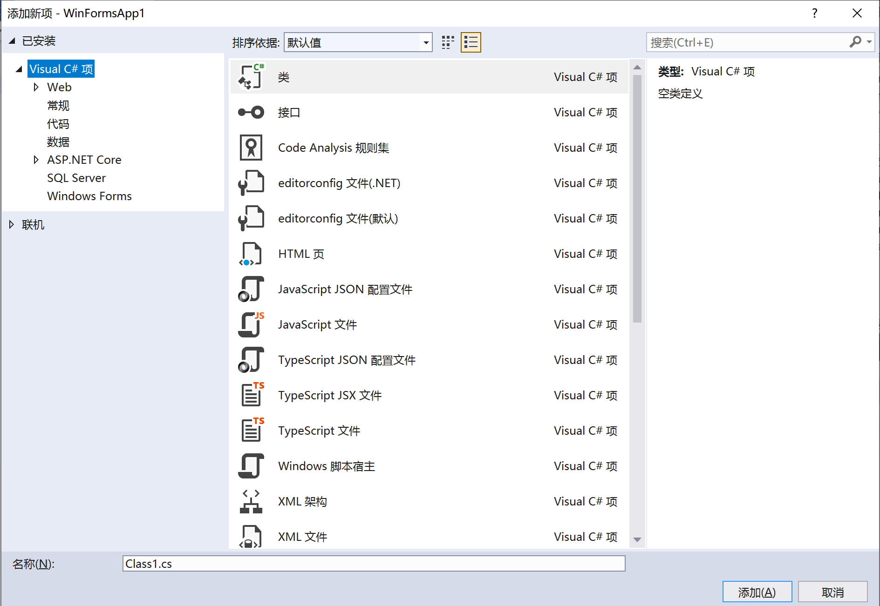
Task: Click the 添加(A) button
Action: coord(757,592)
